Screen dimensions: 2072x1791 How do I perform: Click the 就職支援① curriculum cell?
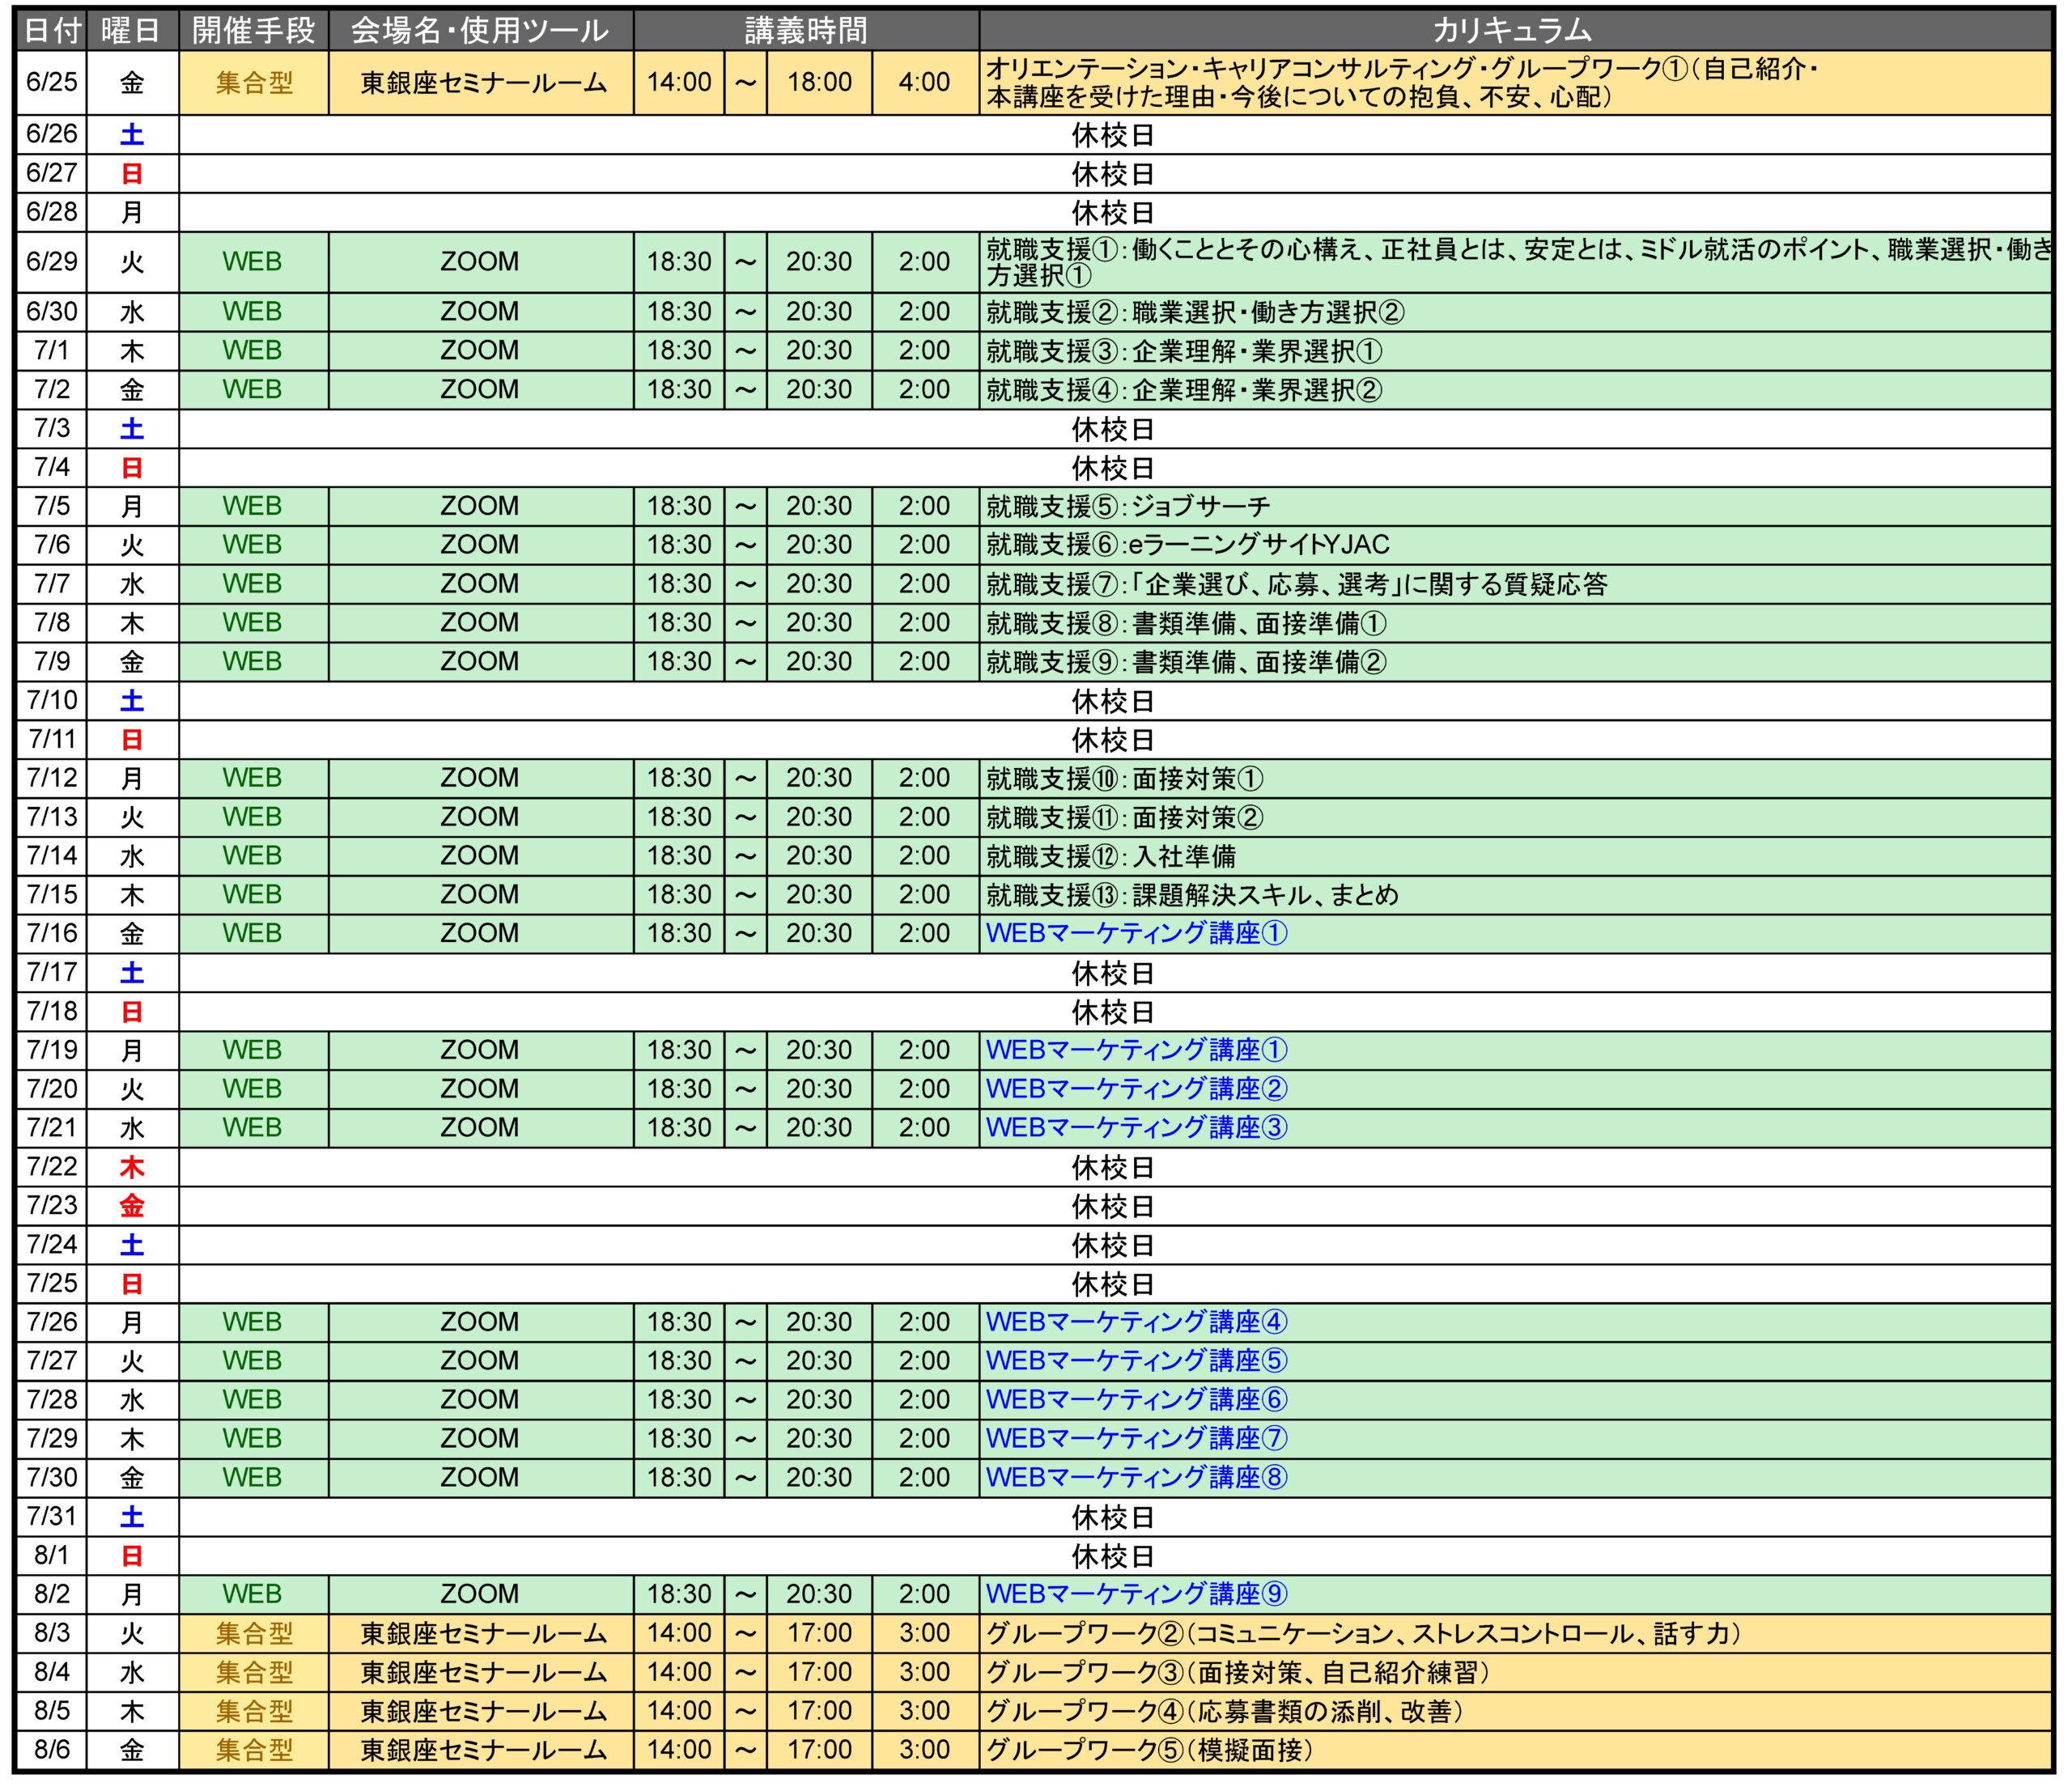(1515, 262)
